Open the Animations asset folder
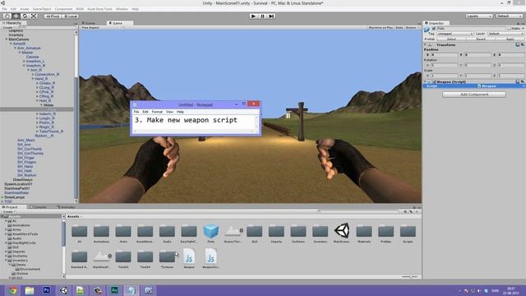This screenshot has height=296, width=526. point(101,234)
